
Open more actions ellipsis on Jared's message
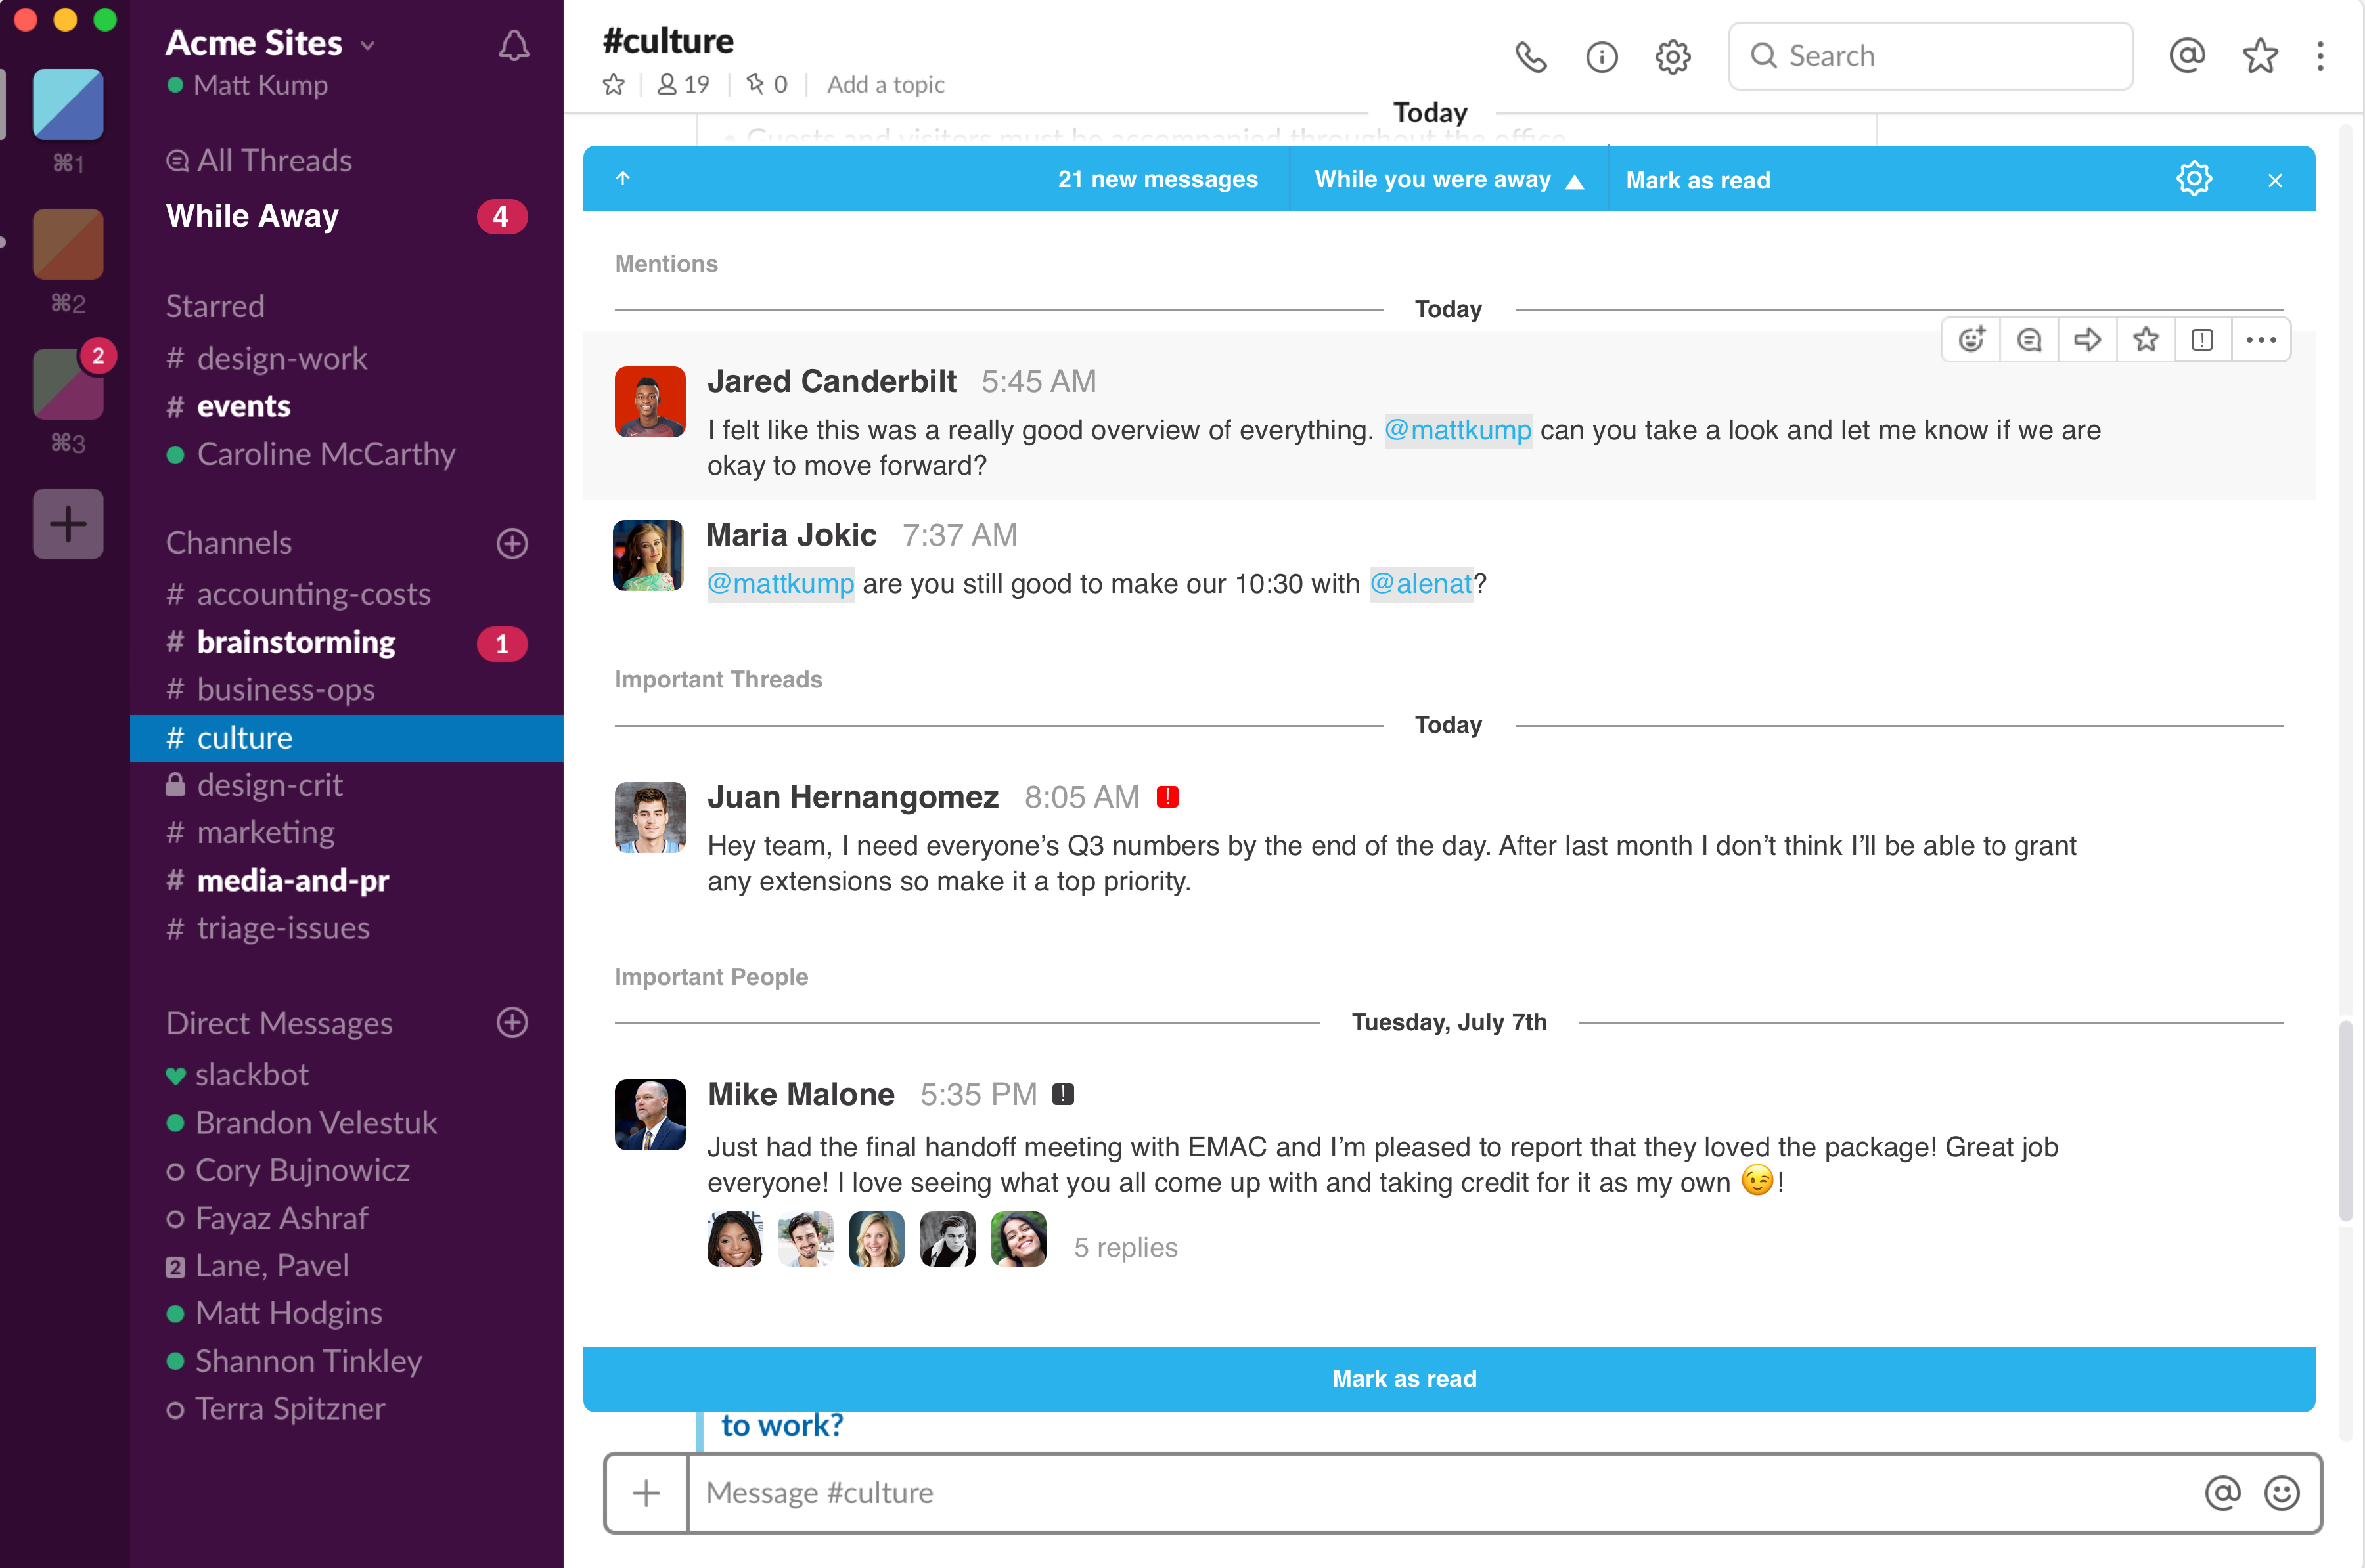[x=2260, y=340]
